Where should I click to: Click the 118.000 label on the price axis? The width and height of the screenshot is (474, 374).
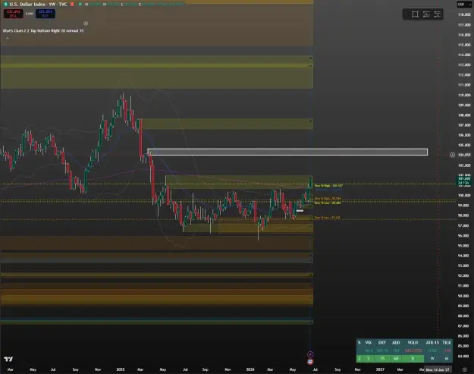coord(464,14)
